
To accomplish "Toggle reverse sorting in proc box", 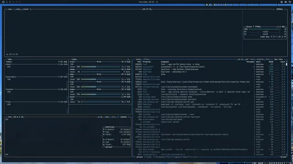I will point(260,59).
